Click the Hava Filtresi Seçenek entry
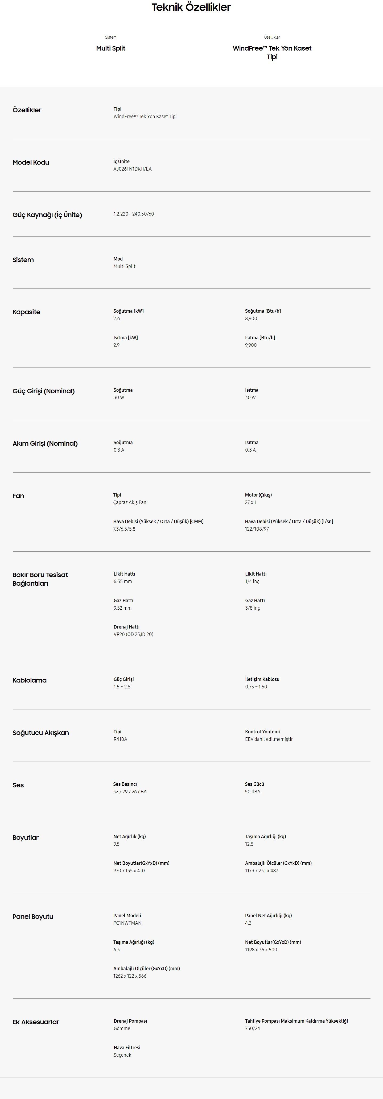This screenshot has width=383, height=1099. [x=127, y=1051]
